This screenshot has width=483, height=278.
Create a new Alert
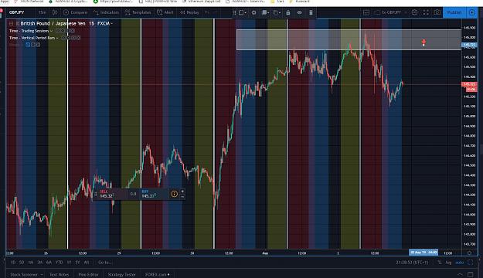click(x=165, y=12)
